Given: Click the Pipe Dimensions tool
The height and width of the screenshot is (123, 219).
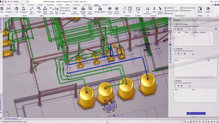Looking at the screenshot, I should 148,11.
